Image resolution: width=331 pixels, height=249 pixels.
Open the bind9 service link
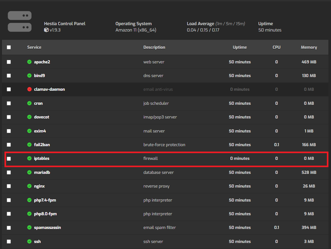[x=40, y=75]
